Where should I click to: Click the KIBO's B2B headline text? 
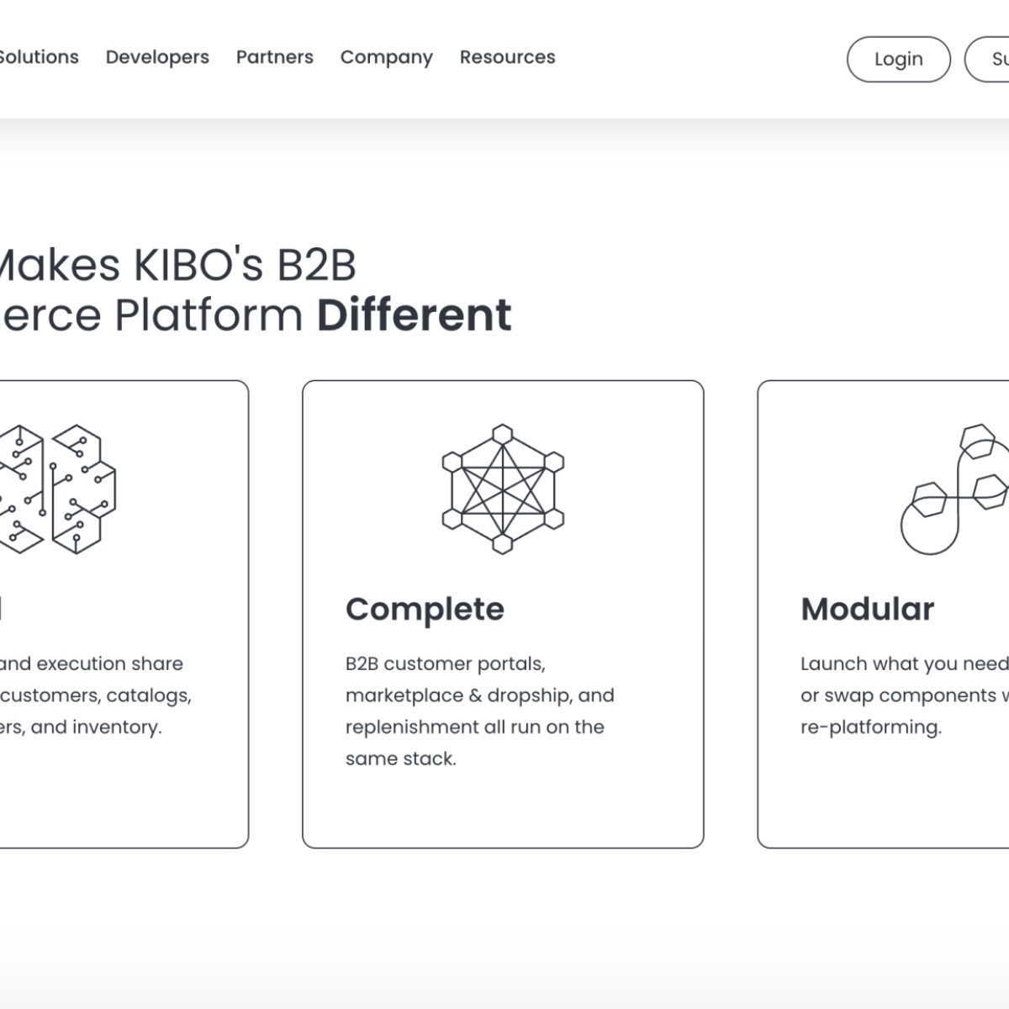pyautogui.click(x=177, y=265)
